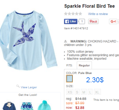
Task: Select the Regular fits tab
Action: (x=84, y=65)
